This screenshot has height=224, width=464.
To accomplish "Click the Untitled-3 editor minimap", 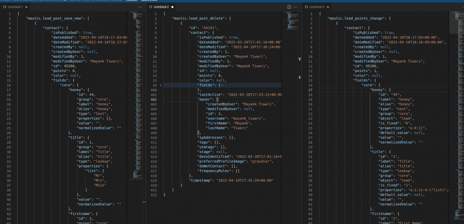I will pyautogui.click(x=456, y=115).
